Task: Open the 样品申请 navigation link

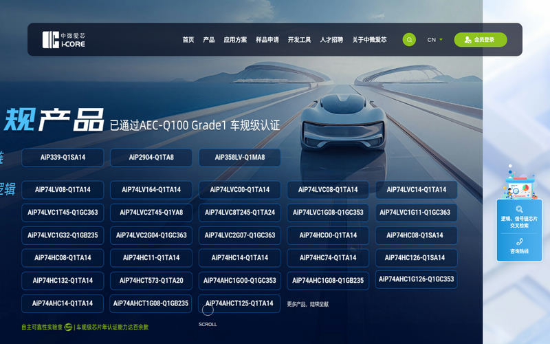Action: click(267, 40)
